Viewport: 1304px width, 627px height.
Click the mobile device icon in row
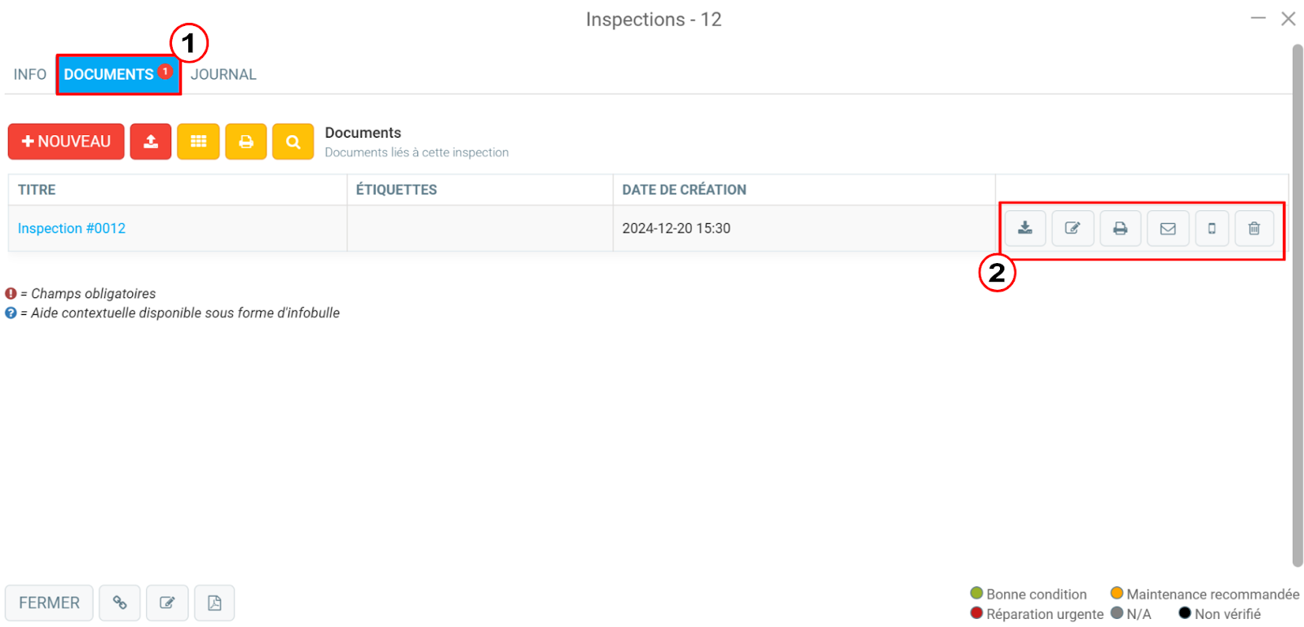tap(1212, 229)
